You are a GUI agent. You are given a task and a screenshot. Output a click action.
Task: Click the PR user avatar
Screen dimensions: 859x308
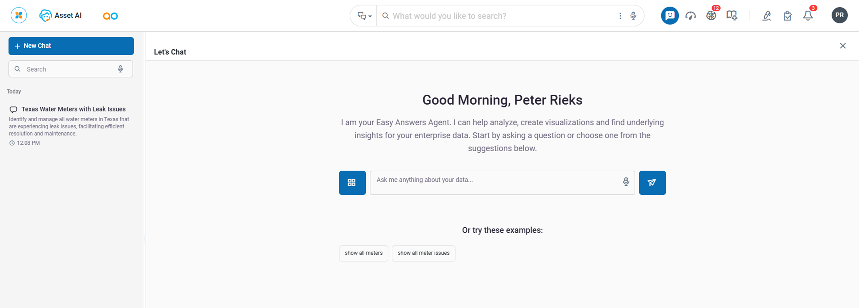click(839, 15)
